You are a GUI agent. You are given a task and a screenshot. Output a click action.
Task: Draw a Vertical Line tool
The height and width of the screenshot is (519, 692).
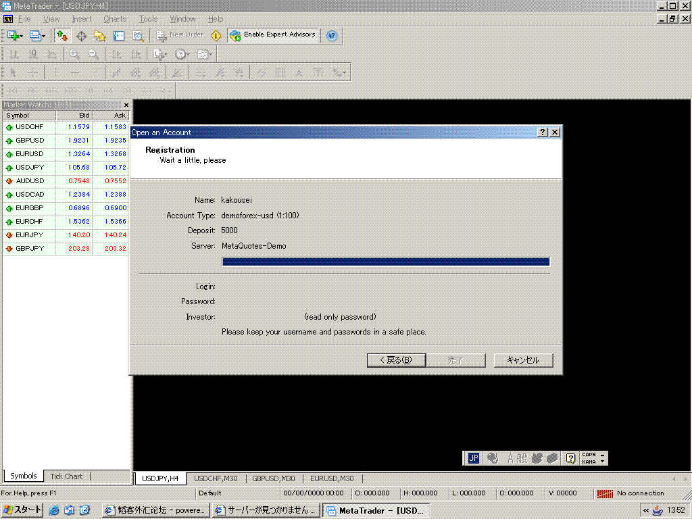55,73
